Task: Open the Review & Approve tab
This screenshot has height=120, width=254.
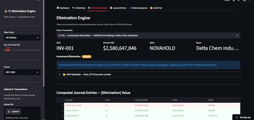Action: click(x=138, y=8)
